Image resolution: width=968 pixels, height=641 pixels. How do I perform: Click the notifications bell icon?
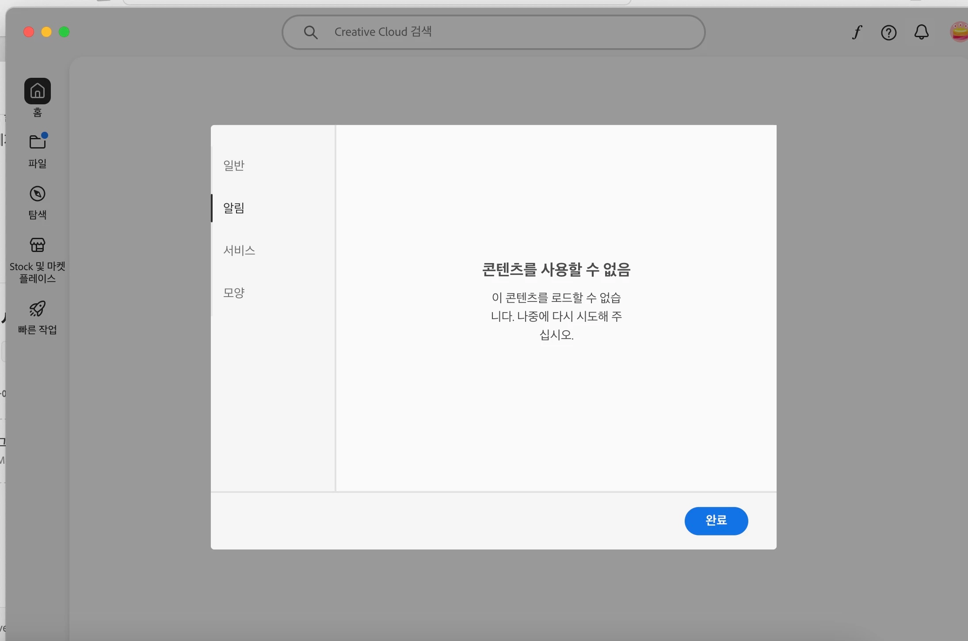(921, 32)
